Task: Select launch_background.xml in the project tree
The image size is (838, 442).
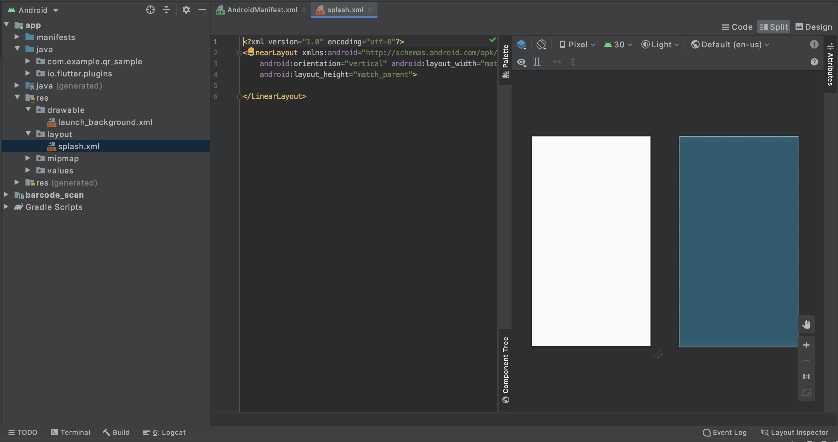Action: click(105, 122)
